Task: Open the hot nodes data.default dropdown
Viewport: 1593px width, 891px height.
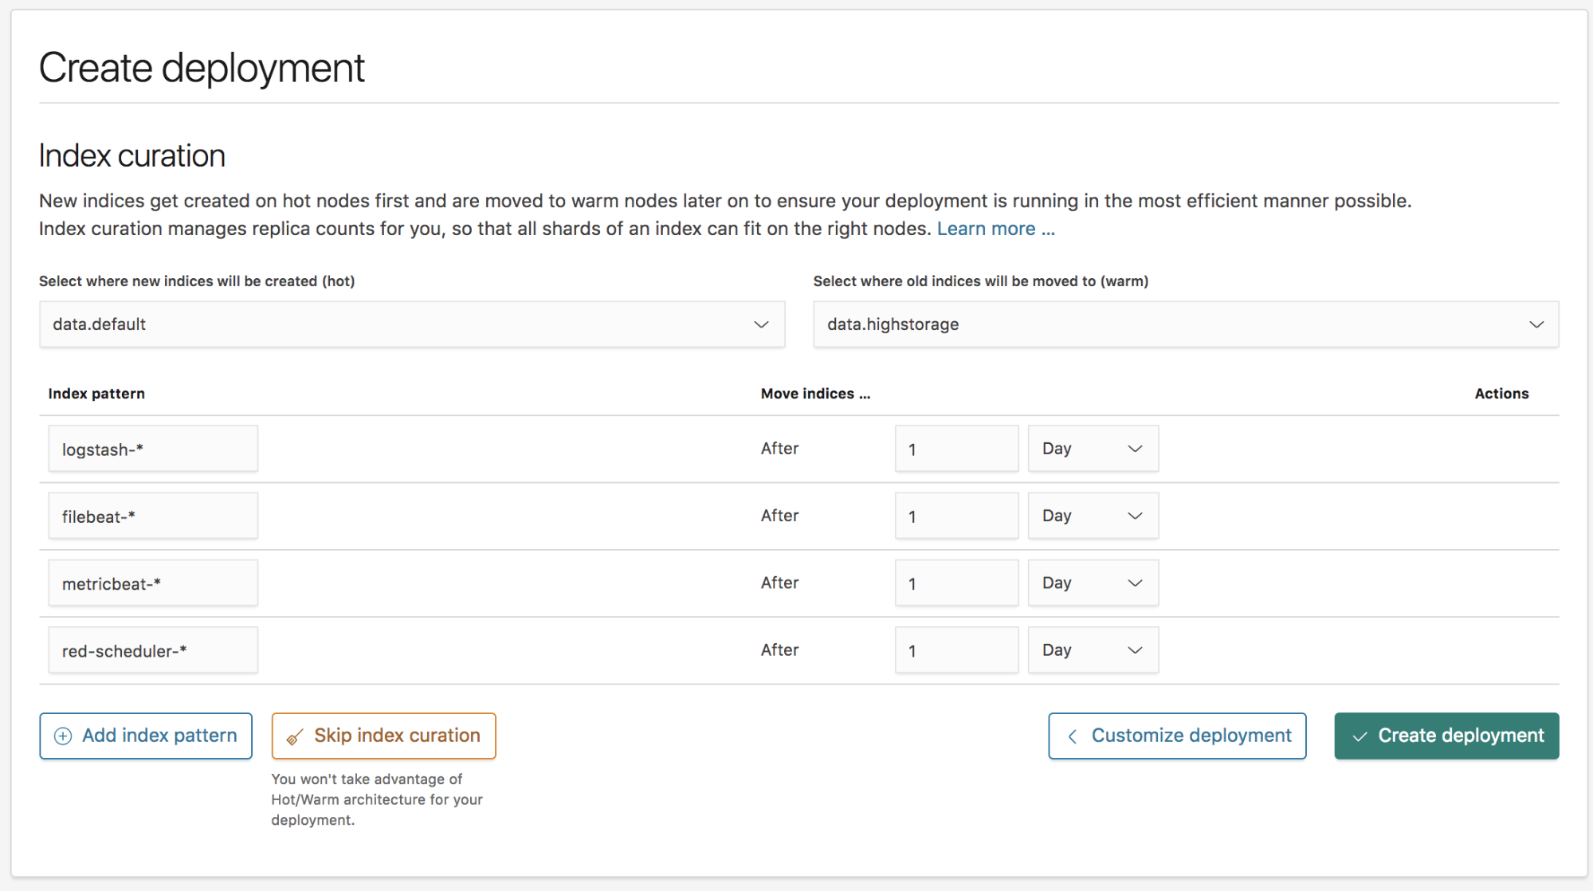Action: pos(412,324)
